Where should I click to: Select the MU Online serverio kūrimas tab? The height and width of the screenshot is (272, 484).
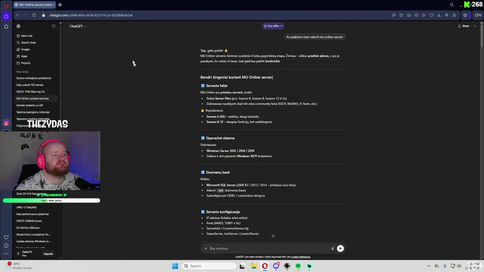pyautogui.click(x=34, y=5)
